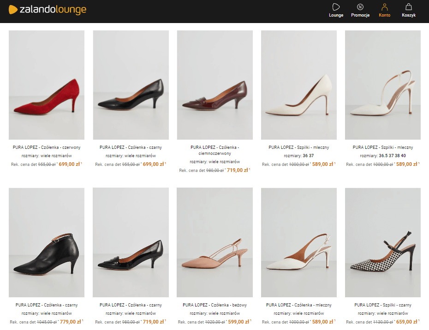Open the black ankle-strap Czółenka priced 779,00 zł
Image resolution: width=429 pixels, height=330 pixels.
click(46, 242)
